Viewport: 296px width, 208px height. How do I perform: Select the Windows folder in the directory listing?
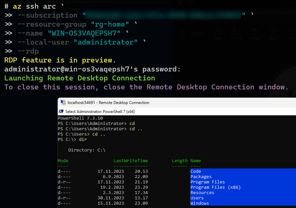(199, 203)
